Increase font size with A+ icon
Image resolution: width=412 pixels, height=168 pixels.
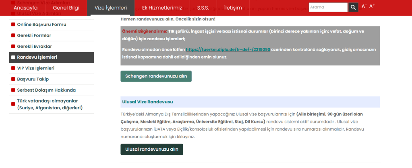click(x=372, y=6)
